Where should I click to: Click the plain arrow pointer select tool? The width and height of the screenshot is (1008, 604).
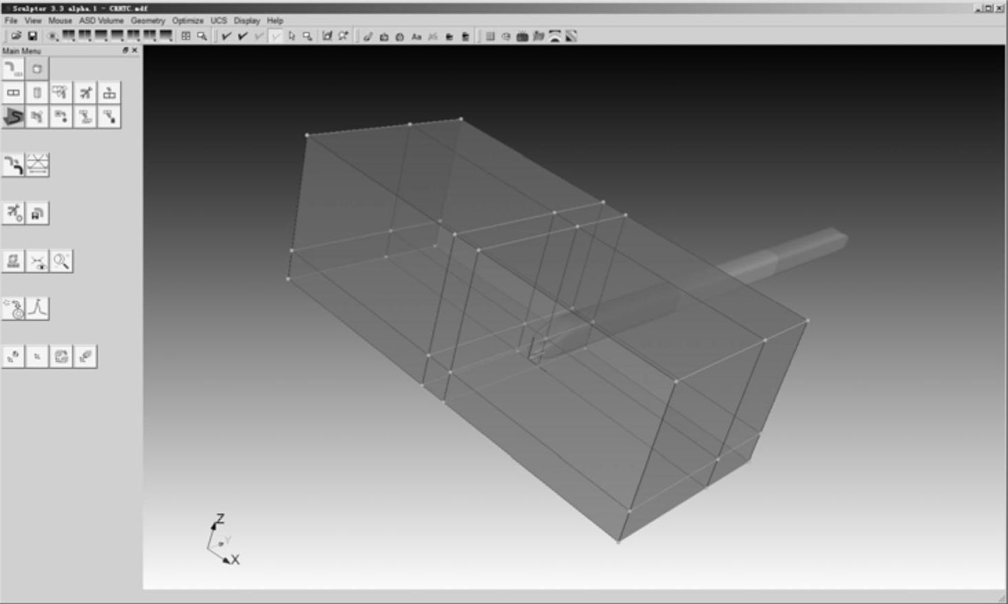292,36
